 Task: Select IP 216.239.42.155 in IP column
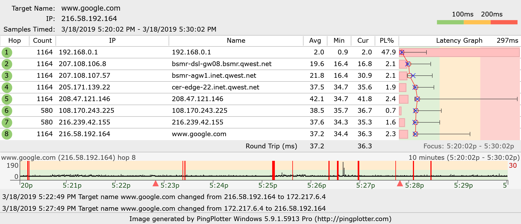click(84, 122)
